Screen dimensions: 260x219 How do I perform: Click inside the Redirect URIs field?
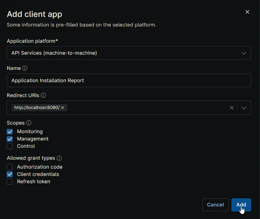point(129,108)
